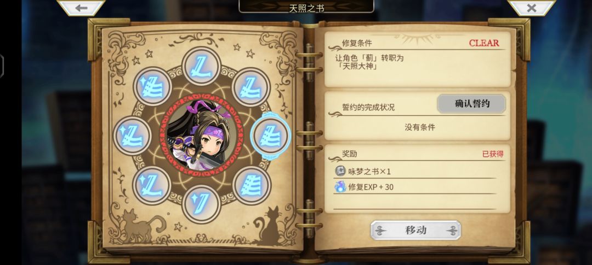Screen dimensions: 592x265
Task: Tap the 修复条件 section header
Action: (357, 43)
